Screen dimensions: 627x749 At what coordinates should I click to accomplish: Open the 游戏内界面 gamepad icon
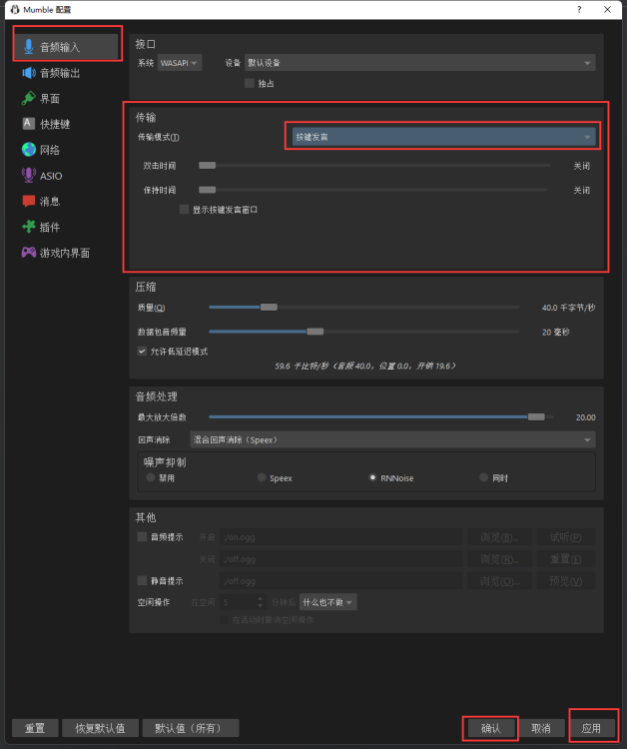tap(29, 253)
